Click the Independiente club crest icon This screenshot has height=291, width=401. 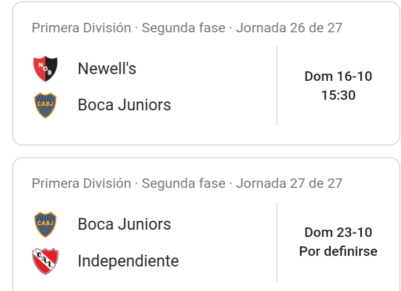(46, 261)
